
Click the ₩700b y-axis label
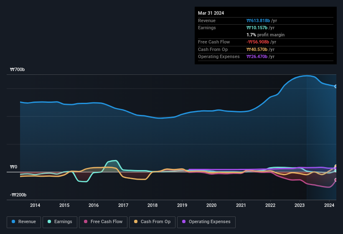click(x=18, y=70)
